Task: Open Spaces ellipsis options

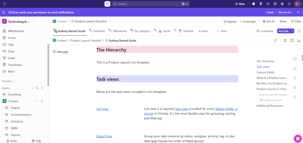Action: click(33, 88)
